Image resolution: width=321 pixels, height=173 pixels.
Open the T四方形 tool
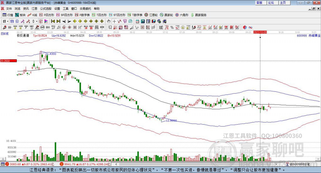coord(99,15)
